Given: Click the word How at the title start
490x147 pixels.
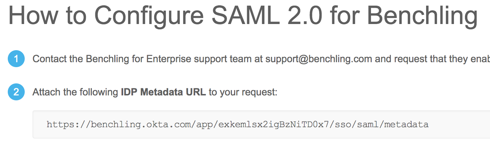Looking at the screenshot, I should (x=32, y=16).
